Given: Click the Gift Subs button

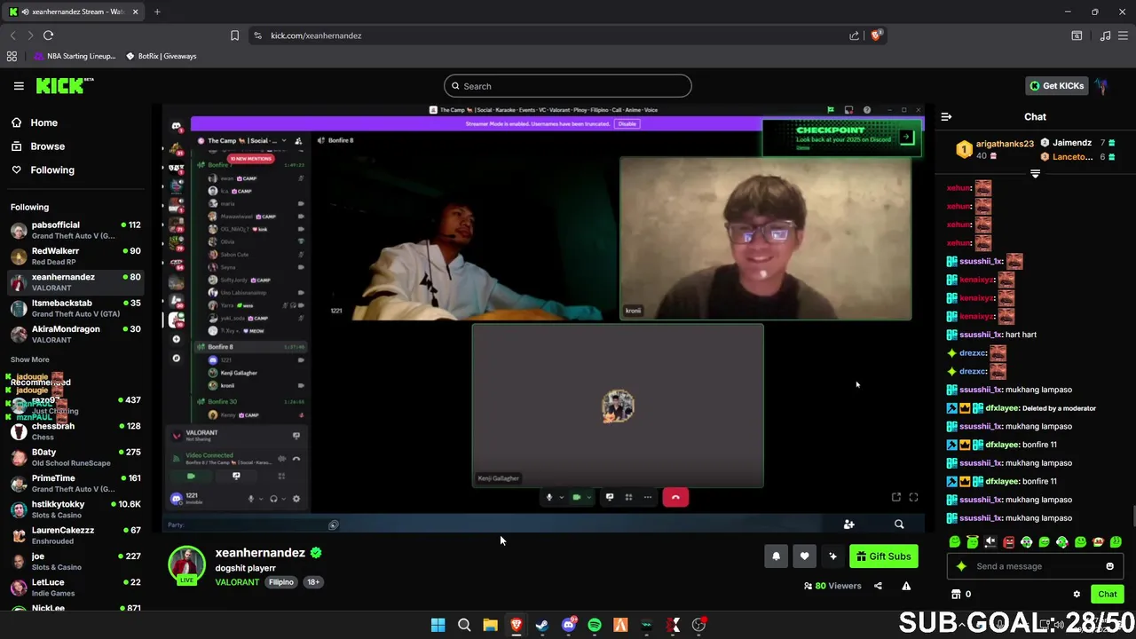Looking at the screenshot, I should click(883, 556).
